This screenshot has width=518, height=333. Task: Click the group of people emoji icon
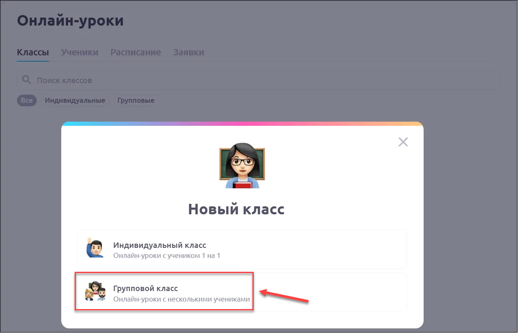coord(96,291)
